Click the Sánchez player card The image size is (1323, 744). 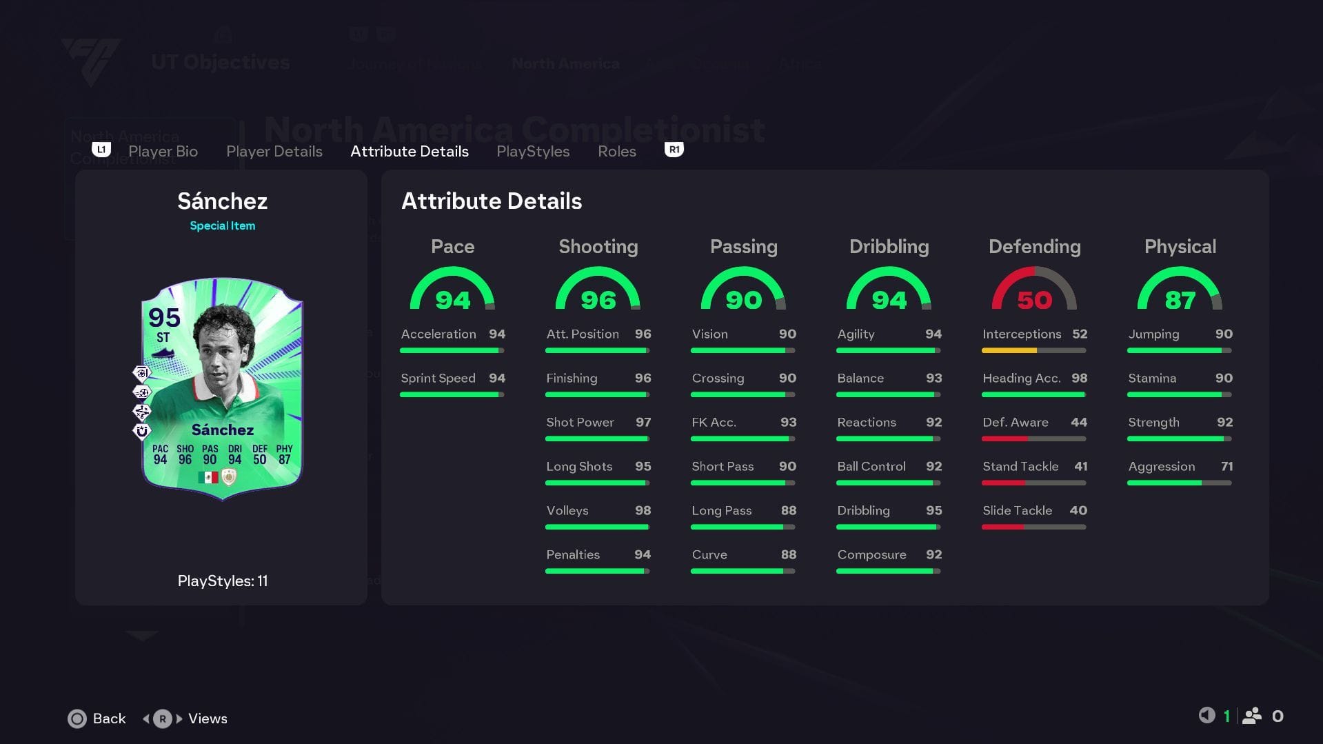click(222, 389)
